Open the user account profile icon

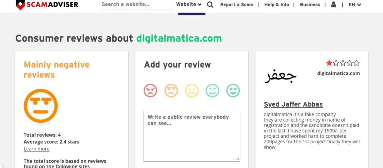(334, 4)
